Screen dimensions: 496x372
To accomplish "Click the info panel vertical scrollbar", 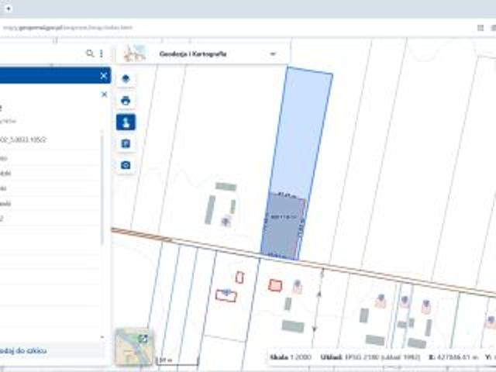I will pyautogui.click(x=103, y=186).
